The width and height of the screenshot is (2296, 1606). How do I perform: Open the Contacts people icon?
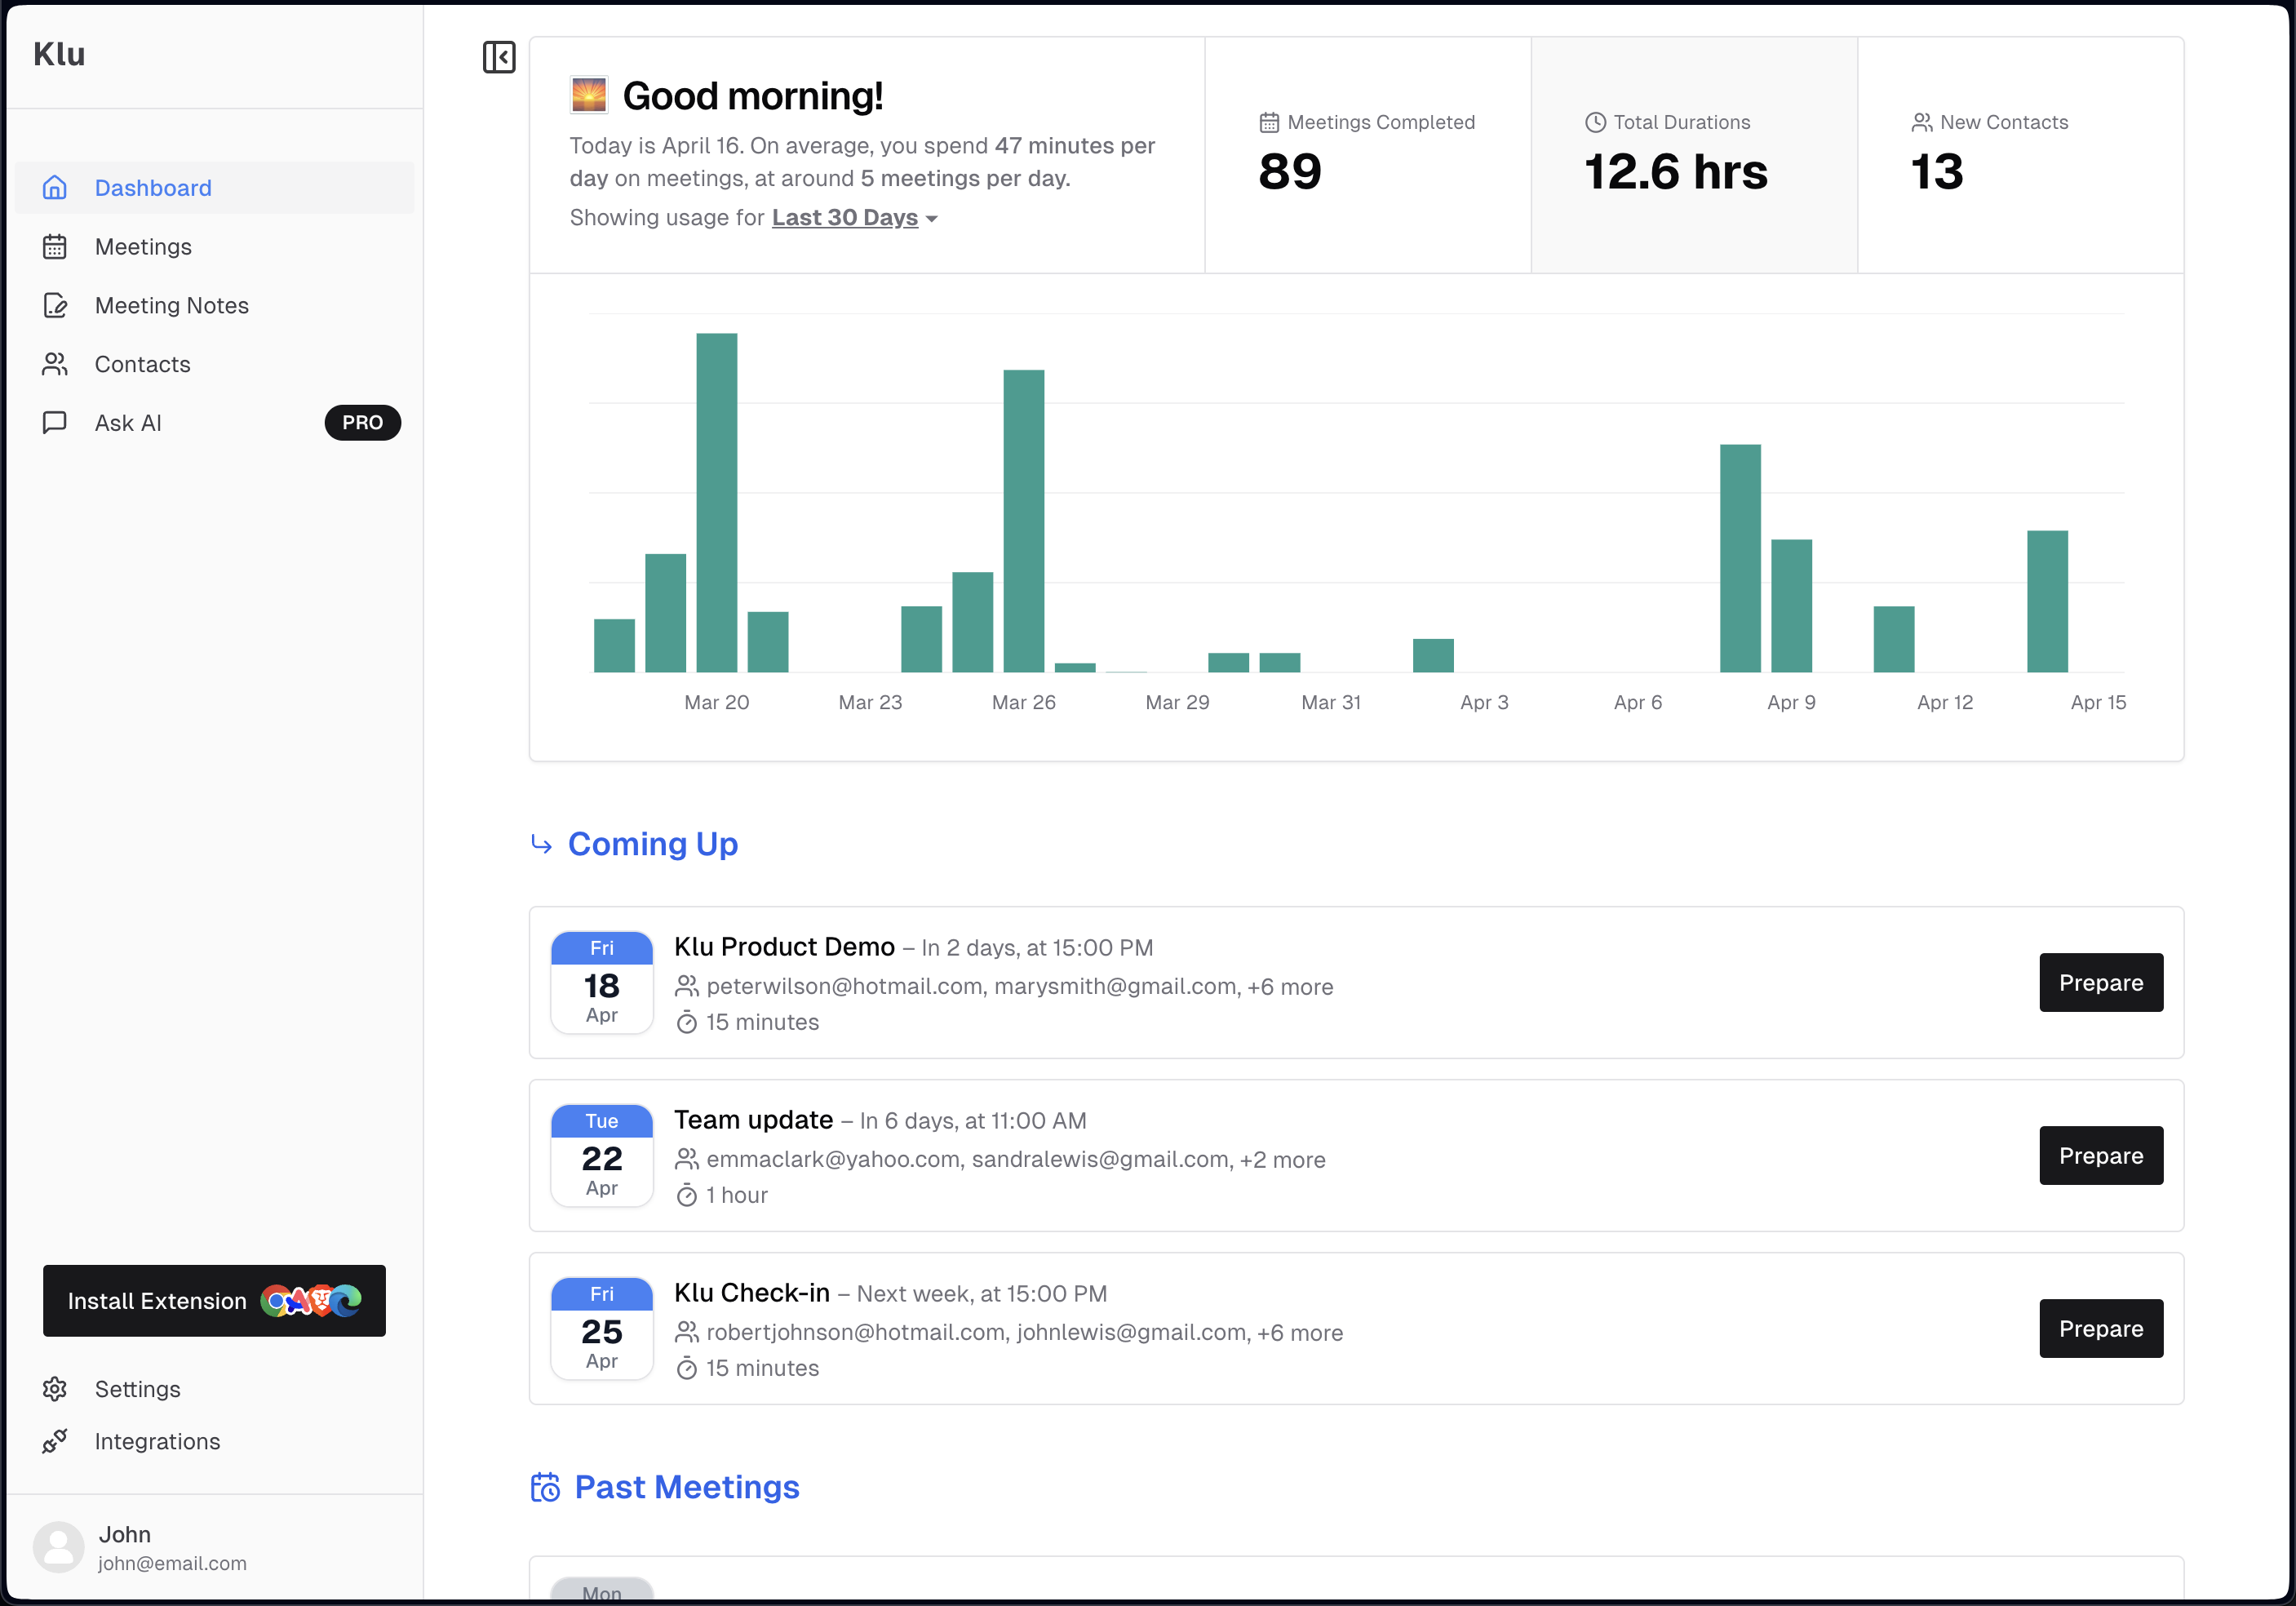(x=55, y=364)
